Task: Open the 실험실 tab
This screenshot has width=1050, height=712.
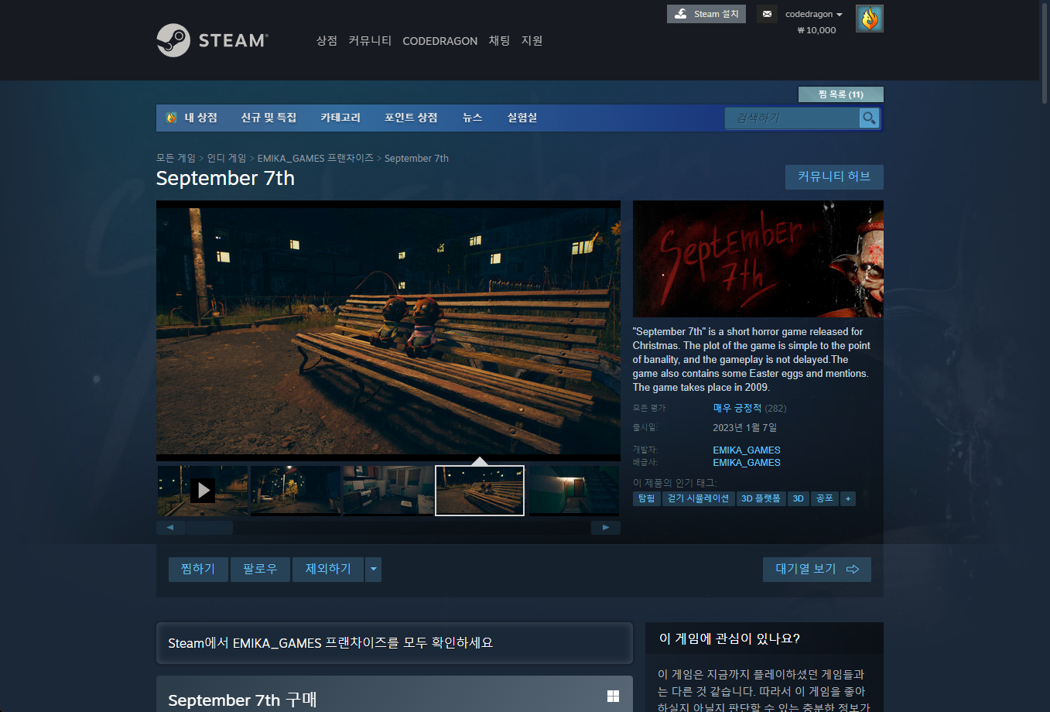Action: 522,118
